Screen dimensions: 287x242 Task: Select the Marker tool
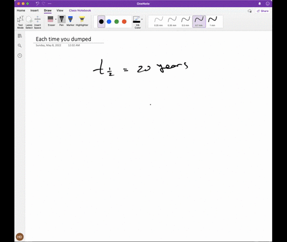click(71, 21)
